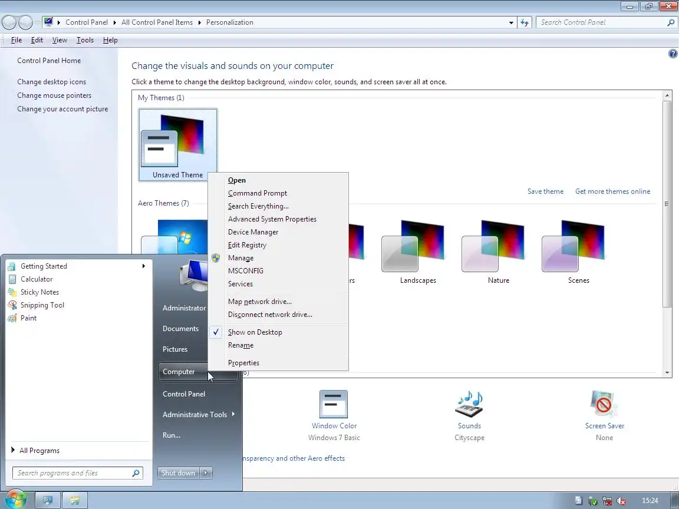Select the Unsaved Theme thumbnail
The image size is (679, 509).
point(178,145)
